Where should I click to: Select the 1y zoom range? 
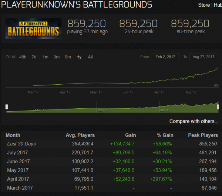pyautogui.click(x=79, y=57)
